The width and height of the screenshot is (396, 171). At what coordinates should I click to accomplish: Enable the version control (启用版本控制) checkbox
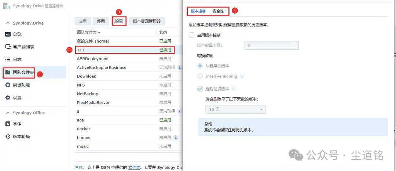[191, 35]
